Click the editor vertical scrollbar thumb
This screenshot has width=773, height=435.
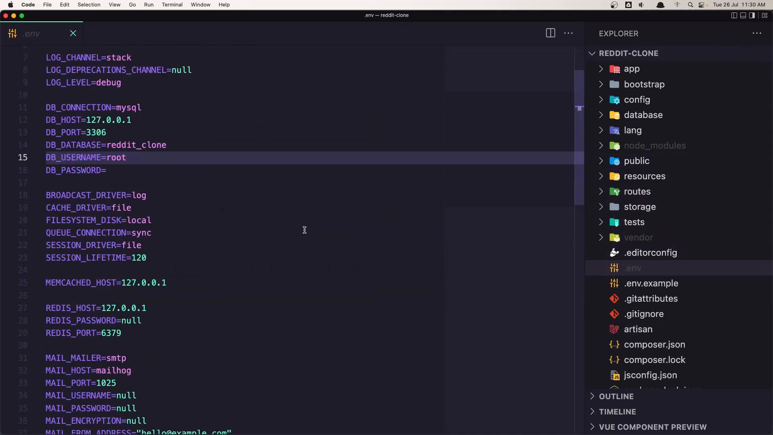pyautogui.click(x=579, y=137)
